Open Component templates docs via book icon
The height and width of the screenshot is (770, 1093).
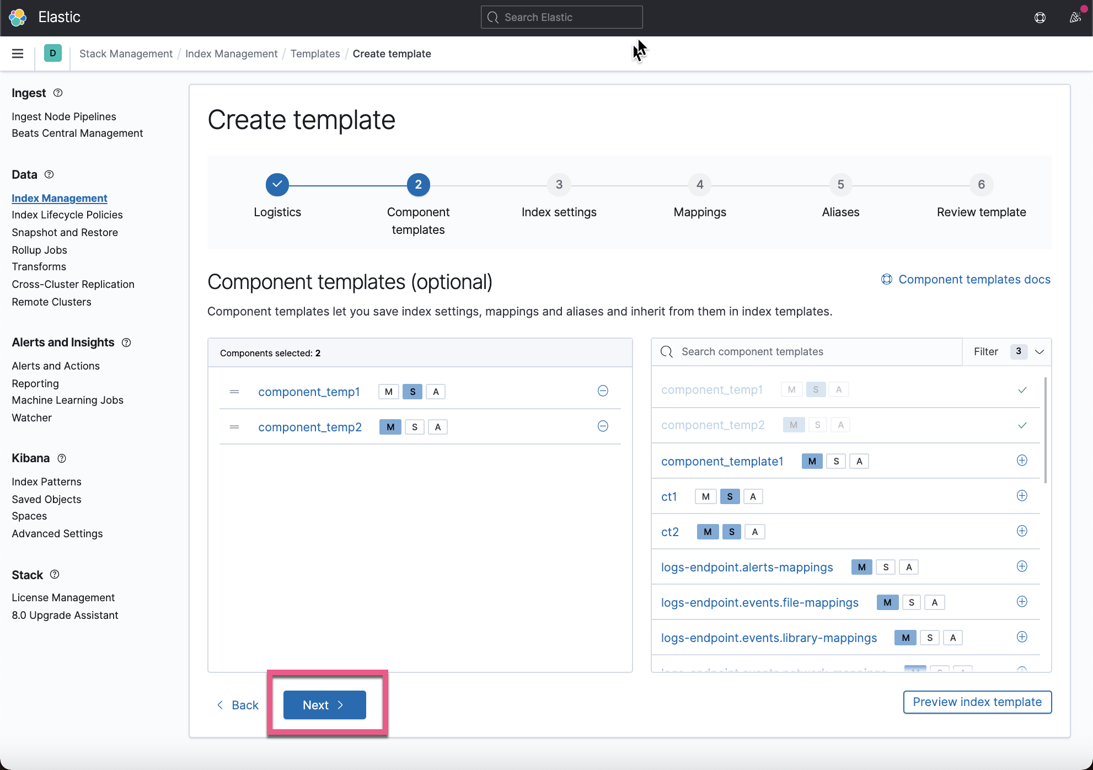point(887,279)
